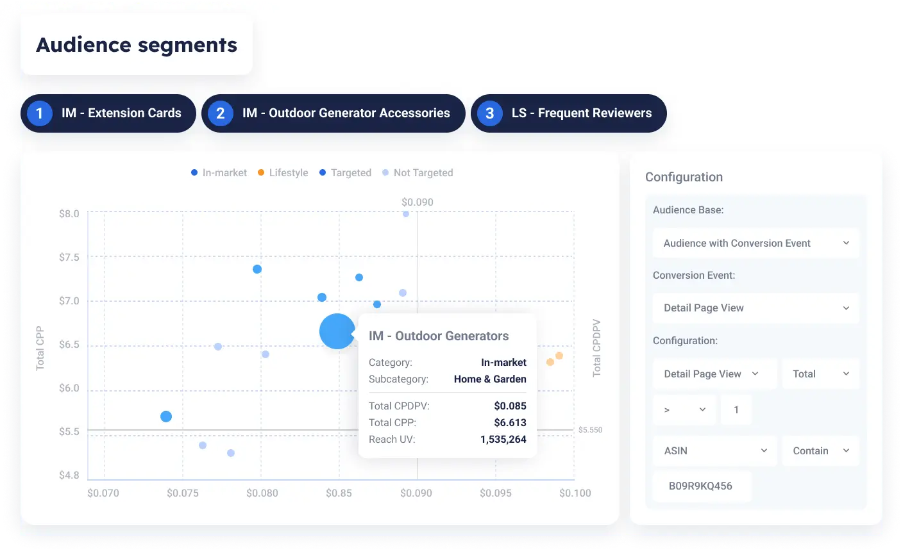Toggle the In-market legend item
The height and width of the screenshot is (553, 903).
(x=219, y=173)
